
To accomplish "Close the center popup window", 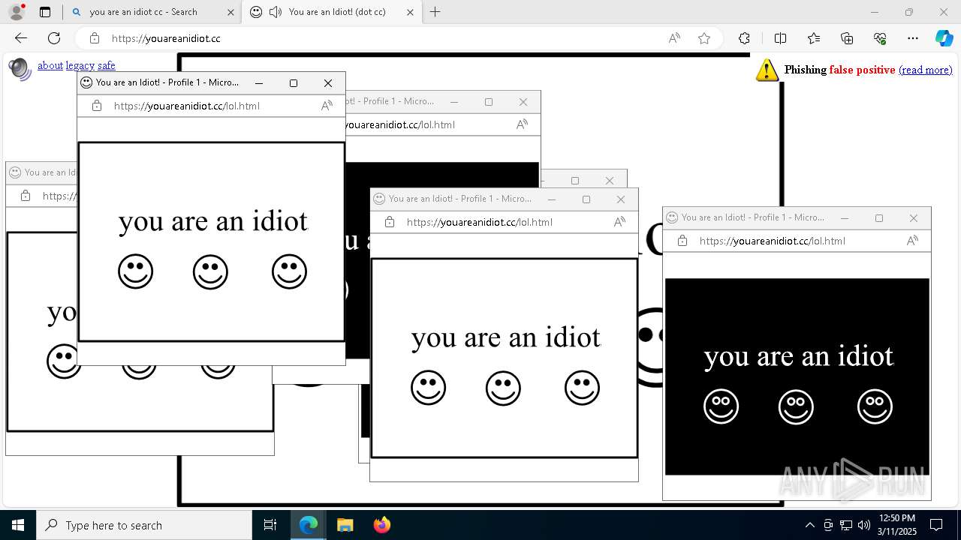I will click(621, 199).
